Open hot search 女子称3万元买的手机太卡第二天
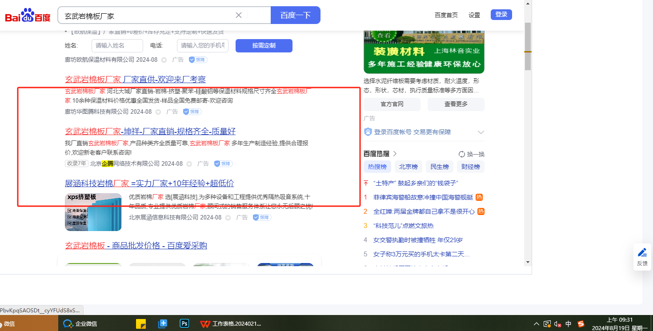The image size is (653, 331). point(421,254)
